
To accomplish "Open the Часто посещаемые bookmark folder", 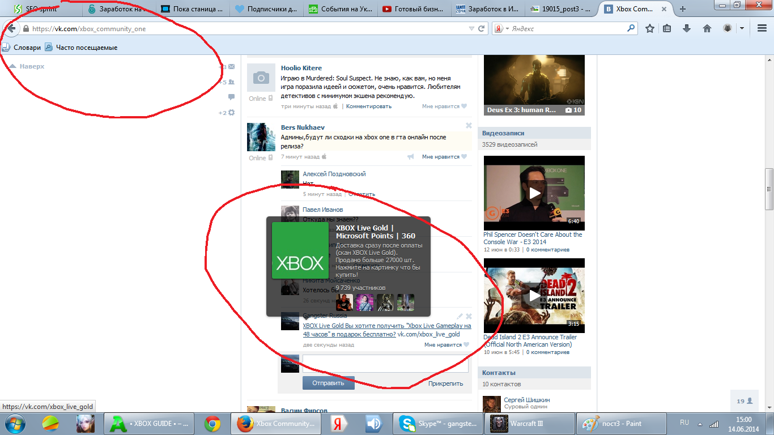I will [x=82, y=48].
